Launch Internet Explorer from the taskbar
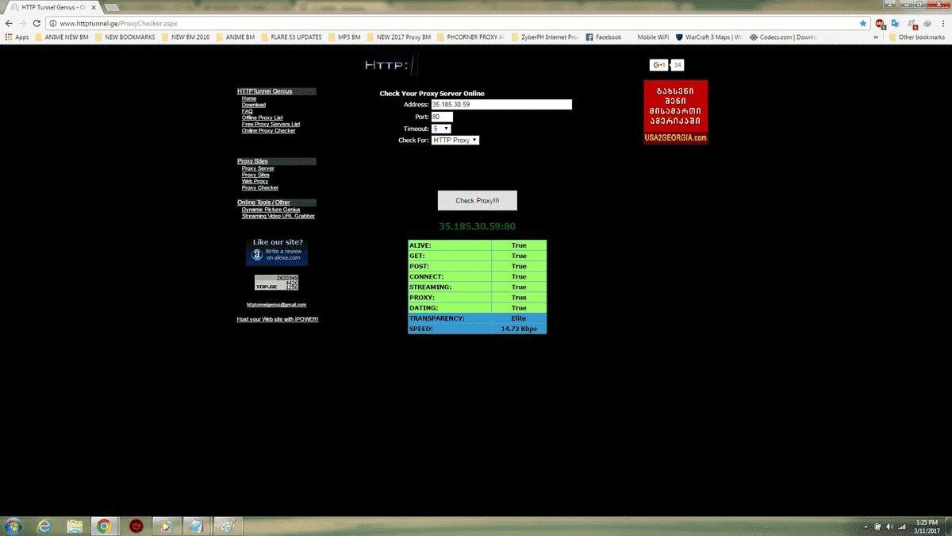 coord(44,526)
